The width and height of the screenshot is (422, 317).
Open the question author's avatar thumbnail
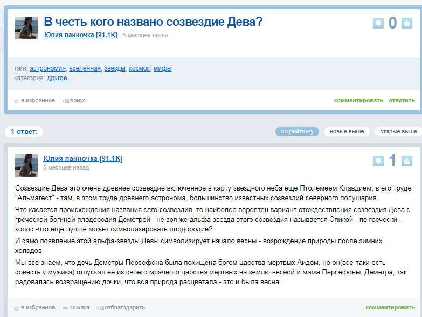coord(26,28)
